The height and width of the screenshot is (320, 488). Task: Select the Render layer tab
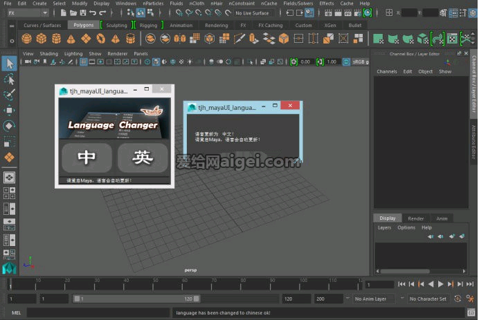(x=416, y=218)
